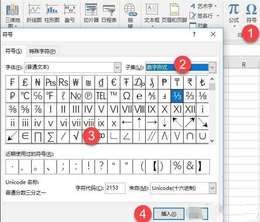Open the Subset (子集) dropdown
Image resolution: width=260 pixels, height=222 pixels.
[x=212, y=67]
